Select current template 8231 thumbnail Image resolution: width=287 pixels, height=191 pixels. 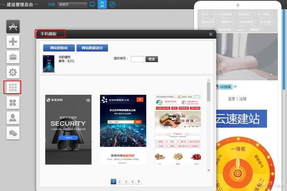[x=49, y=64]
